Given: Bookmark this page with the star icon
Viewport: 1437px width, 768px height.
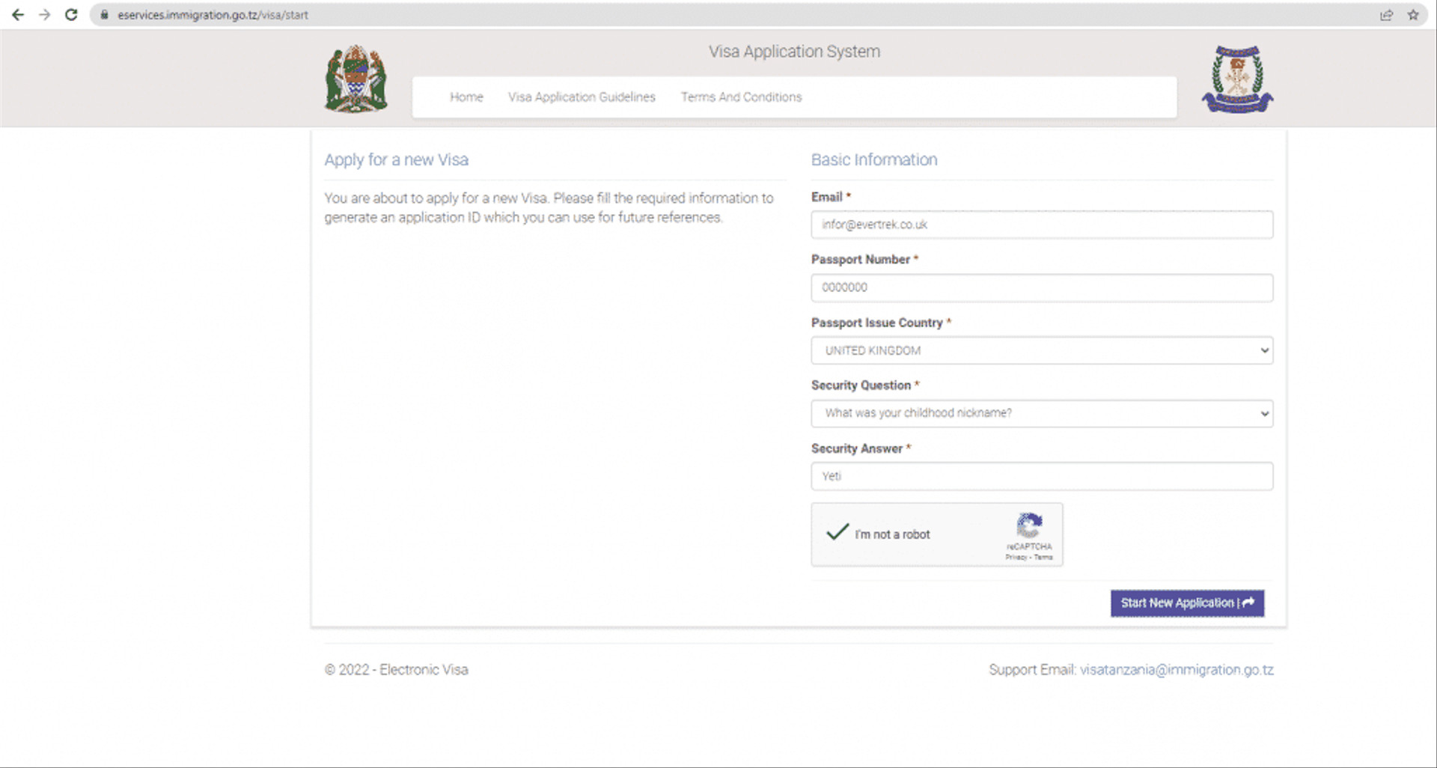Looking at the screenshot, I should [x=1413, y=14].
